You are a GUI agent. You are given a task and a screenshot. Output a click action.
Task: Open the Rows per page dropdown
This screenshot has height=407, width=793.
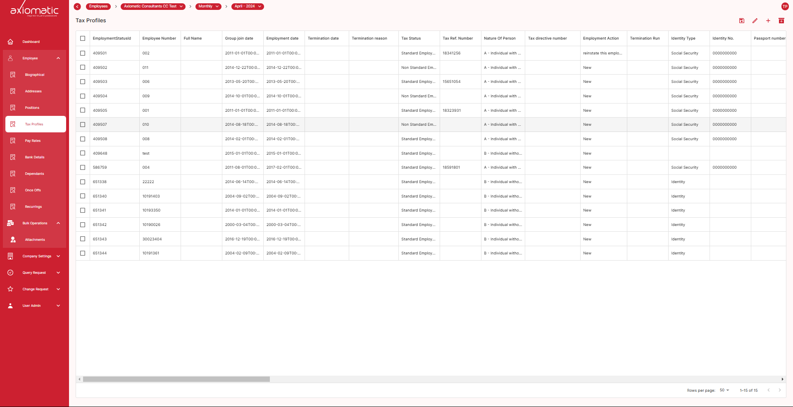(724, 390)
